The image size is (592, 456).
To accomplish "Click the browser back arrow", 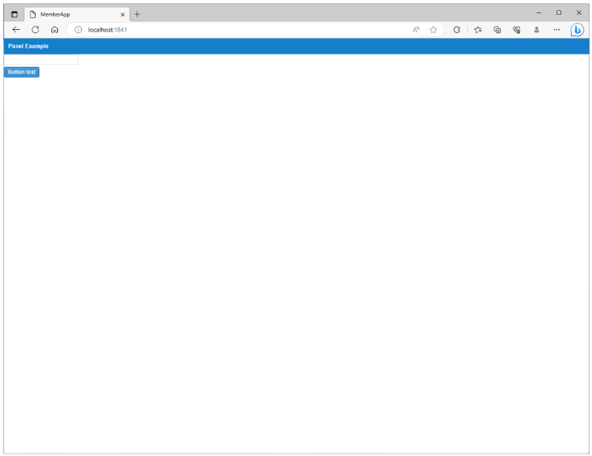I will (16, 30).
